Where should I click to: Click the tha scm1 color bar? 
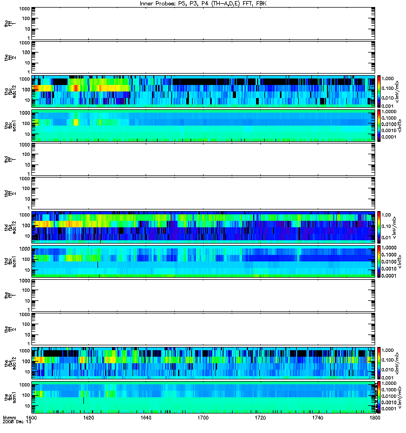(379, 126)
